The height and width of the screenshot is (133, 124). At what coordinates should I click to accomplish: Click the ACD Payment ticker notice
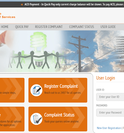click(x=74, y=4)
